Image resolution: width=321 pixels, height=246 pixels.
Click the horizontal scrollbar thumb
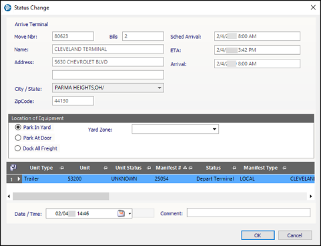[x=61, y=197]
